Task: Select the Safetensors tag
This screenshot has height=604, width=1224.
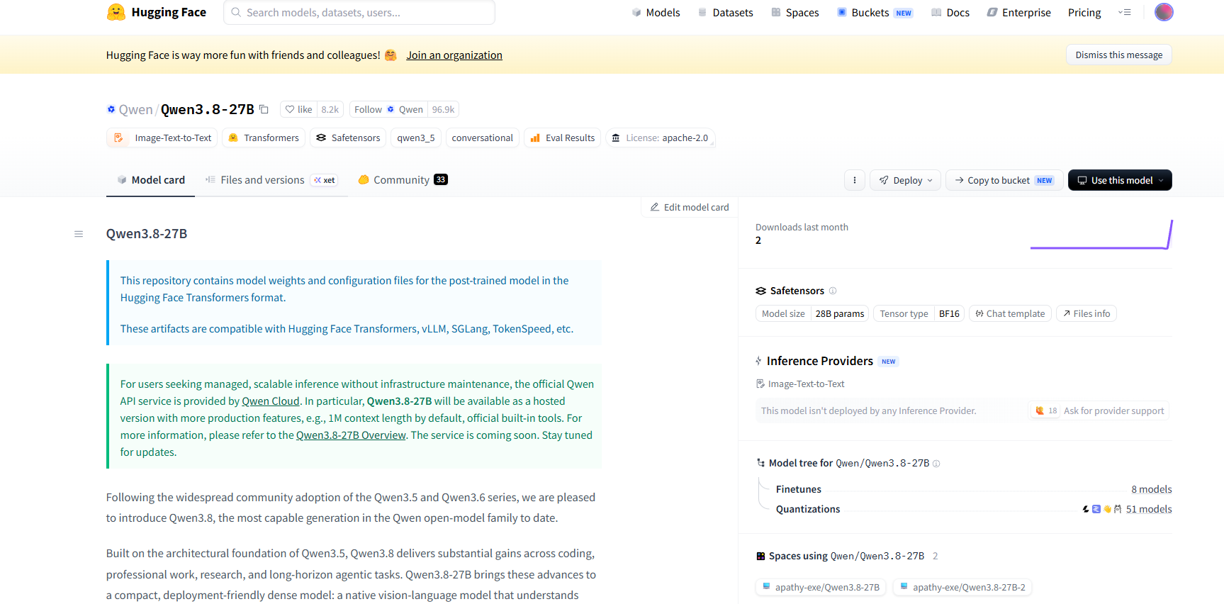Action: (x=348, y=138)
